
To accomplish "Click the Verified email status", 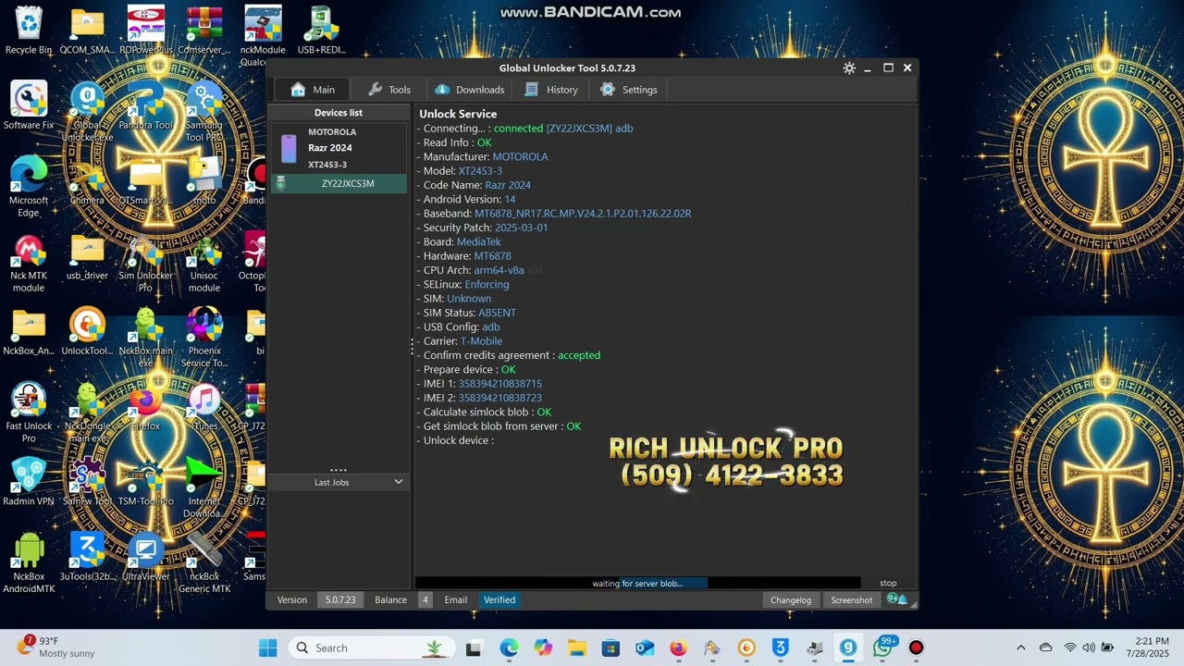I will [499, 600].
